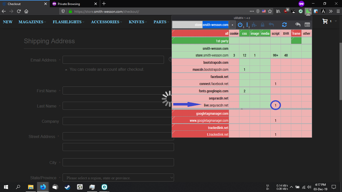Screen dimensions: 342x192
Task: Open a new browser tab
Action: point(104,4)
